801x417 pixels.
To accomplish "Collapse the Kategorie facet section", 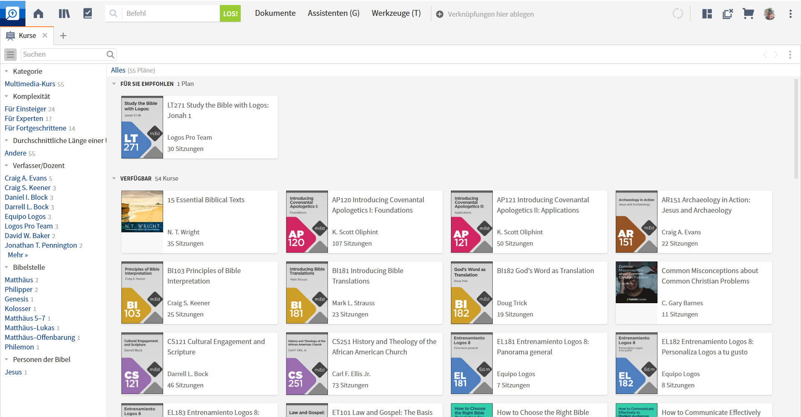I will pos(6,71).
